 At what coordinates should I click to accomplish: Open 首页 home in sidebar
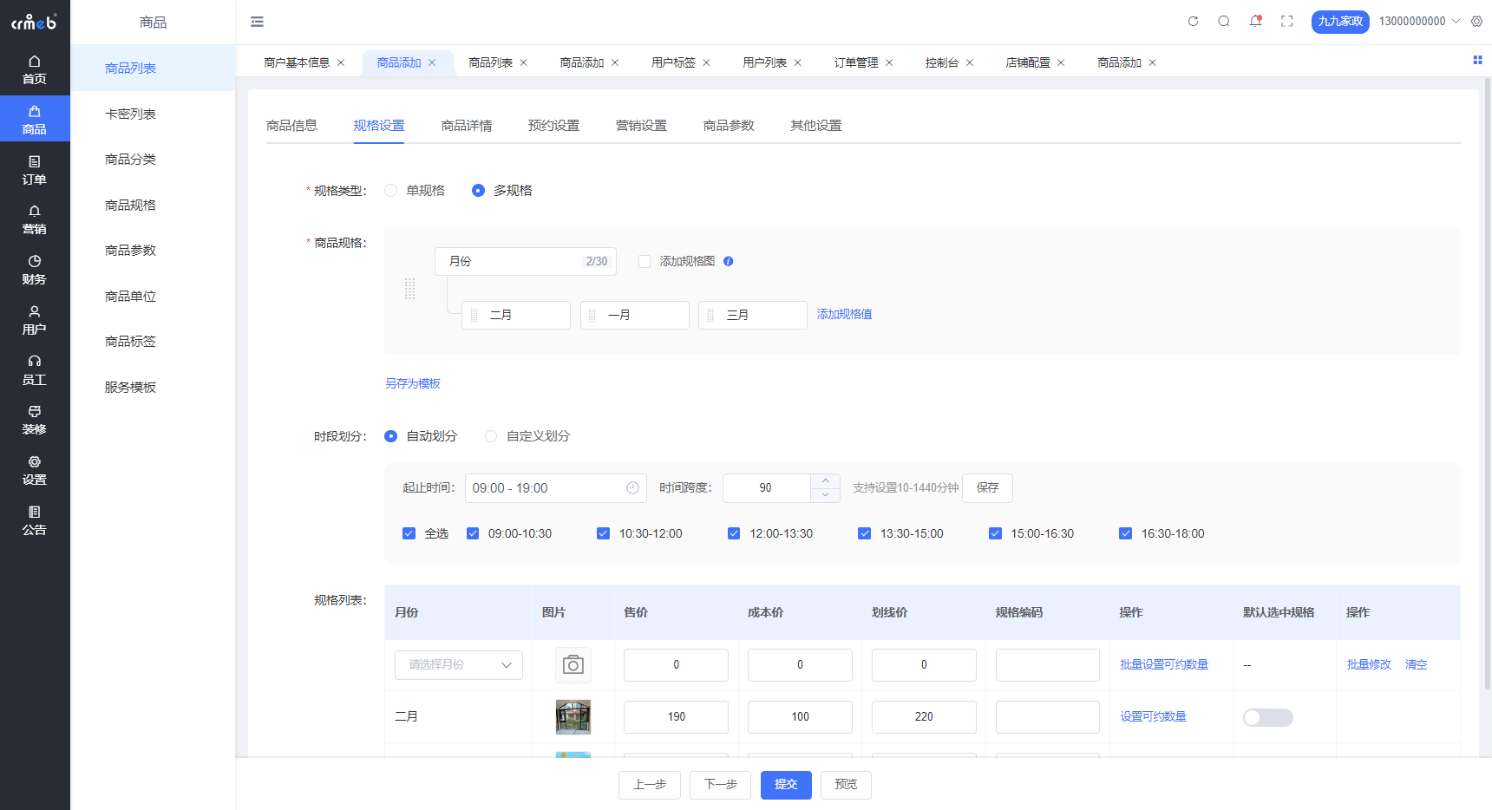pyautogui.click(x=35, y=69)
